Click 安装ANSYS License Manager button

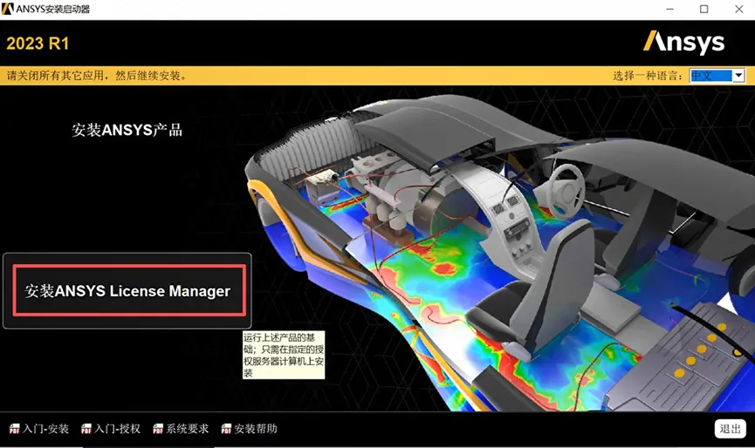tap(127, 291)
